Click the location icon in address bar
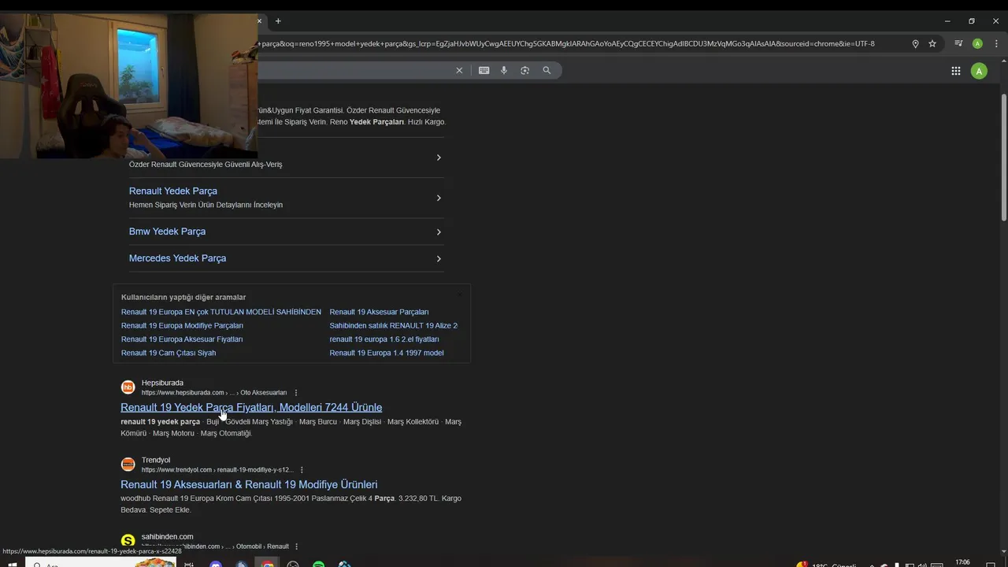The height and width of the screenshot is (567, 1008). click(x=915, y=44)
